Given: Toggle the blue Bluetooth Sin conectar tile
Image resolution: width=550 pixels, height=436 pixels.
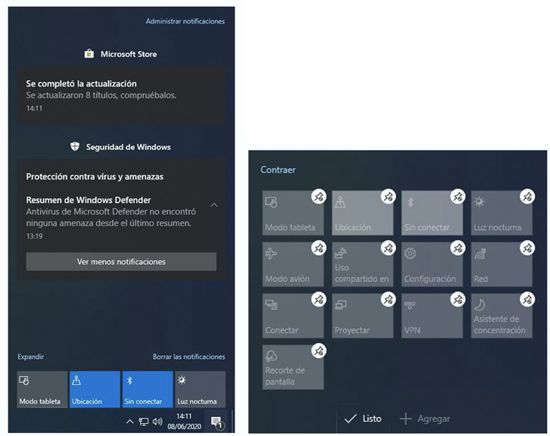Looking at the screenshot, I should pyautogui.click(x=147, y=389).
